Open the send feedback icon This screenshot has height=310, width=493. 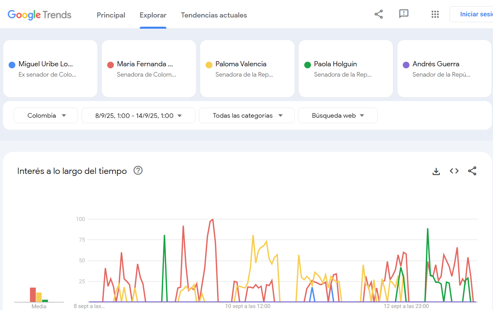click(x=404, y=14)
